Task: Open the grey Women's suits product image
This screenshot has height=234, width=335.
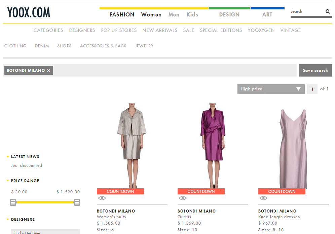Action: tap(132, 146)
